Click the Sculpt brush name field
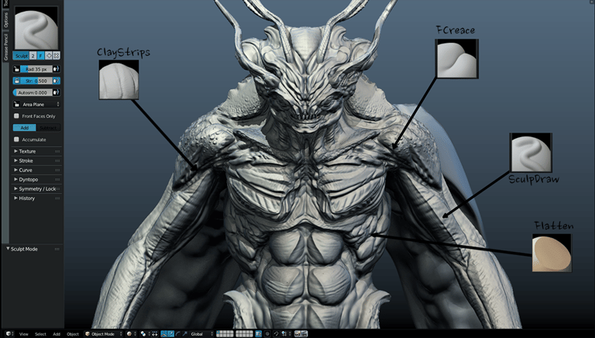Screen dimensions: 595x338 coord(21,56)
